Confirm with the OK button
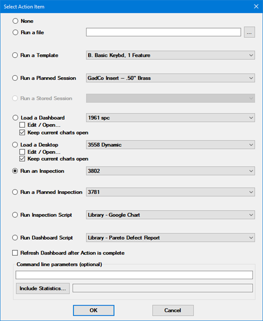The image size is (263, 321). tap(93, 310)
